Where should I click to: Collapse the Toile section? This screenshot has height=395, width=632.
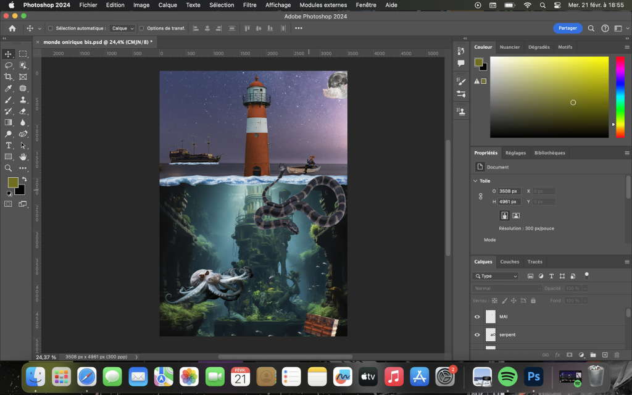point(475,181)
